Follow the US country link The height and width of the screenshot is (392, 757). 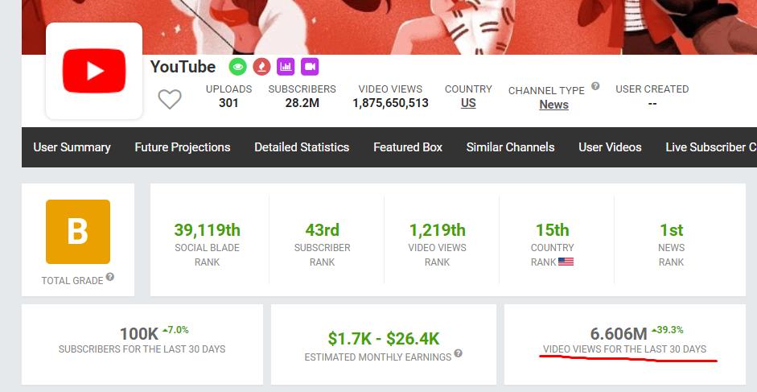[x=468, y=103]
